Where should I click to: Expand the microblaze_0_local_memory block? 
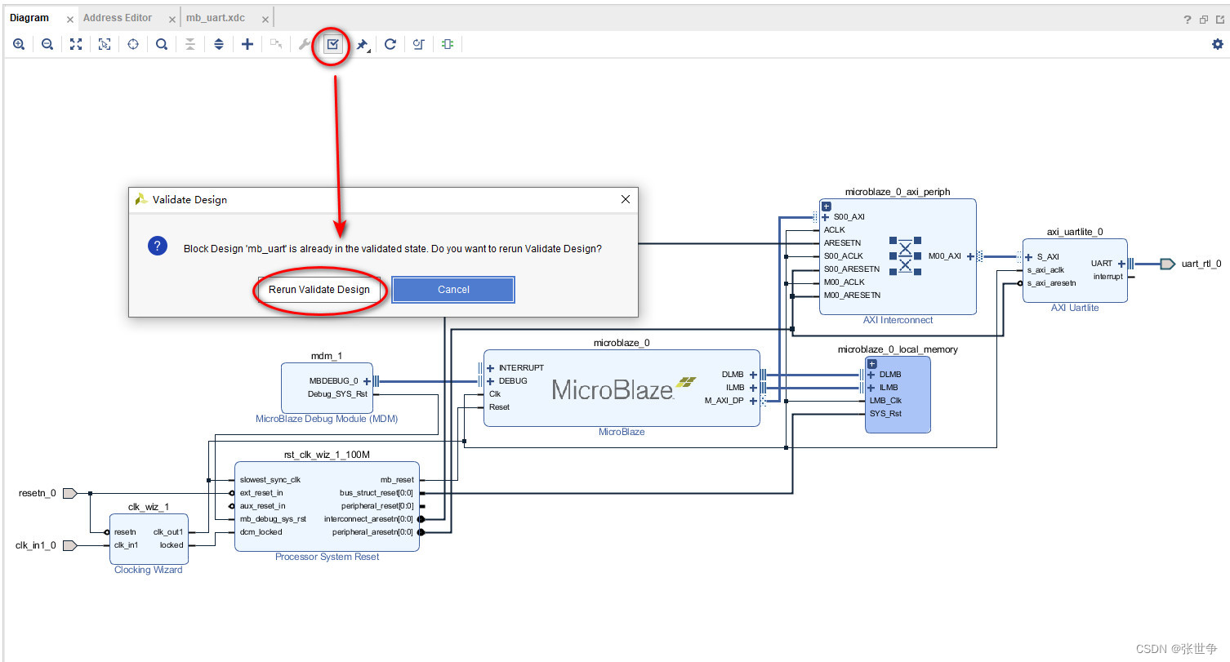[872, 363]
